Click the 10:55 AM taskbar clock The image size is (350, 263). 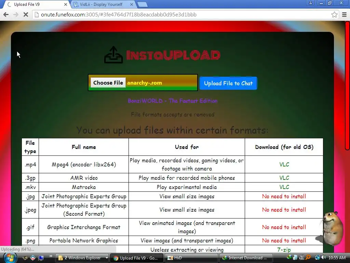(337, 258)
